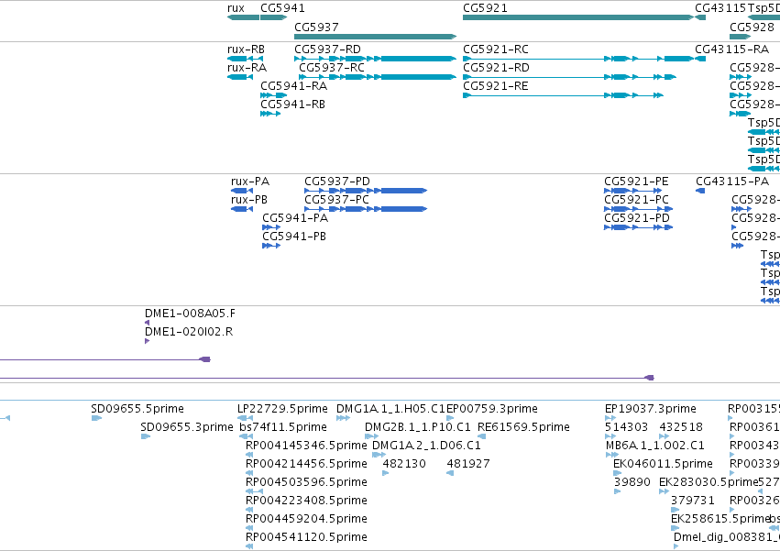Select the DMG2B.1_1.P10.C1 label
780x551 pixels.
pyautogui.click(x=417, y=427)
